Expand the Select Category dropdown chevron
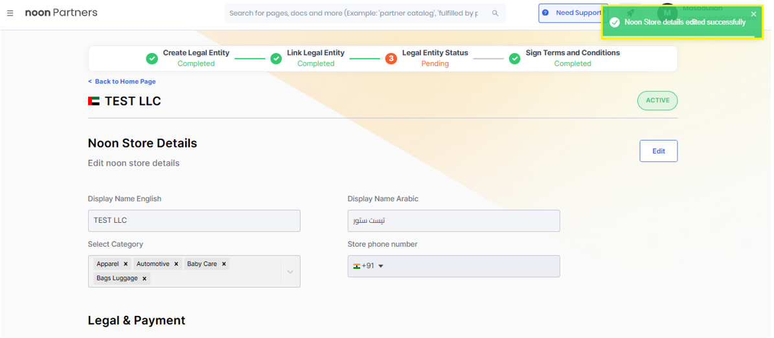 (x=290, y=271)
